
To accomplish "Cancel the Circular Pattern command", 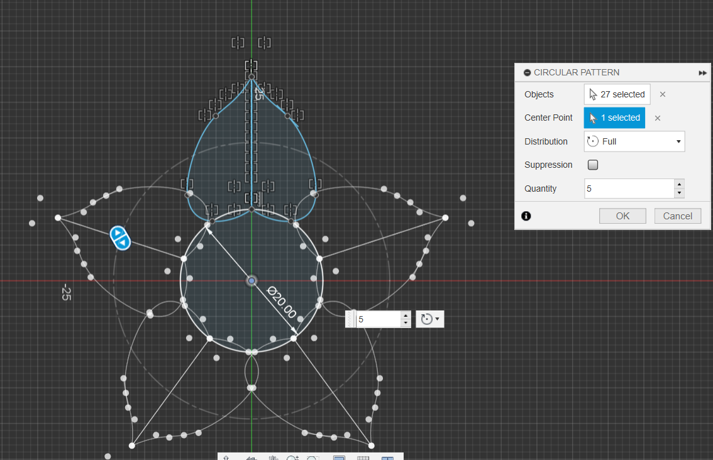I will point(677,216).
